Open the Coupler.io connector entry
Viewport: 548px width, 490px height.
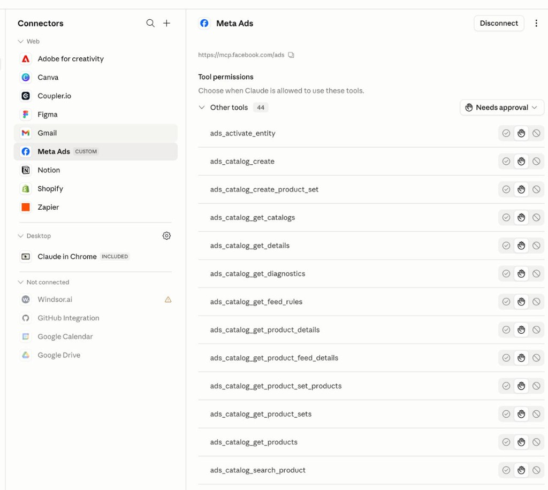tap(95, 96)
